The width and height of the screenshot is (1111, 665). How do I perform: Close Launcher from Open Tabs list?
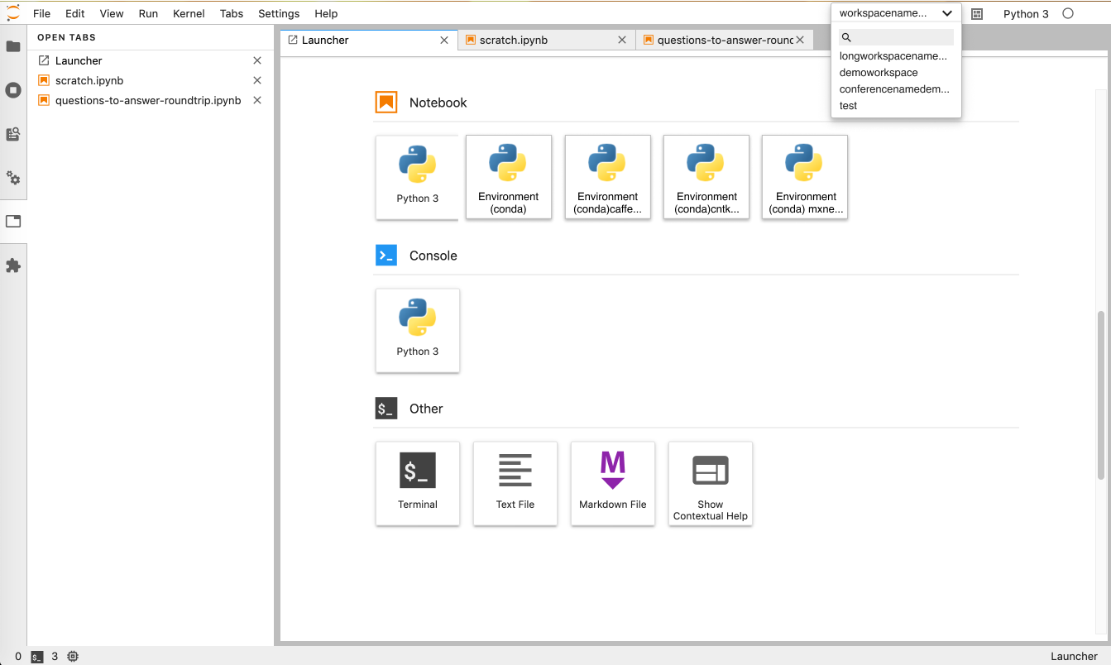(257, 60)
